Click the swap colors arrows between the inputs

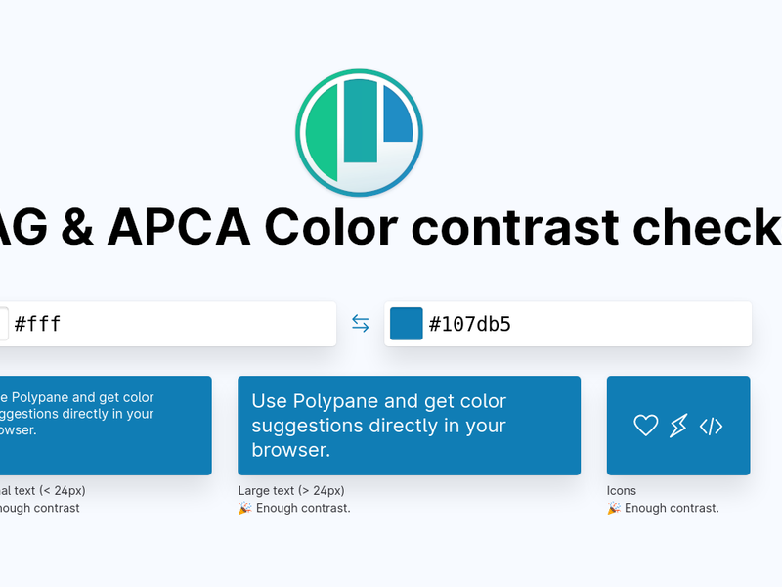(359, 323)
